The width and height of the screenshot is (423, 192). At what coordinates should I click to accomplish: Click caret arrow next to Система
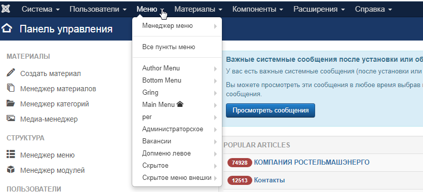58,10
